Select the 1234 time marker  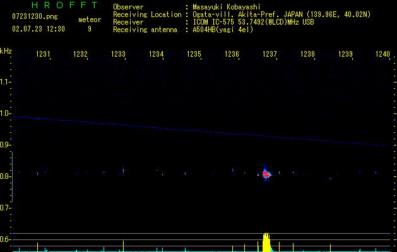[x=157, y=55]
